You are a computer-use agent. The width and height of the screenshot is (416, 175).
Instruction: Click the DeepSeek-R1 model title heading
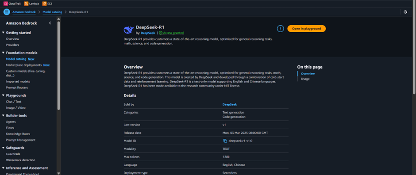pyautogui.click(x=150, y=27)
